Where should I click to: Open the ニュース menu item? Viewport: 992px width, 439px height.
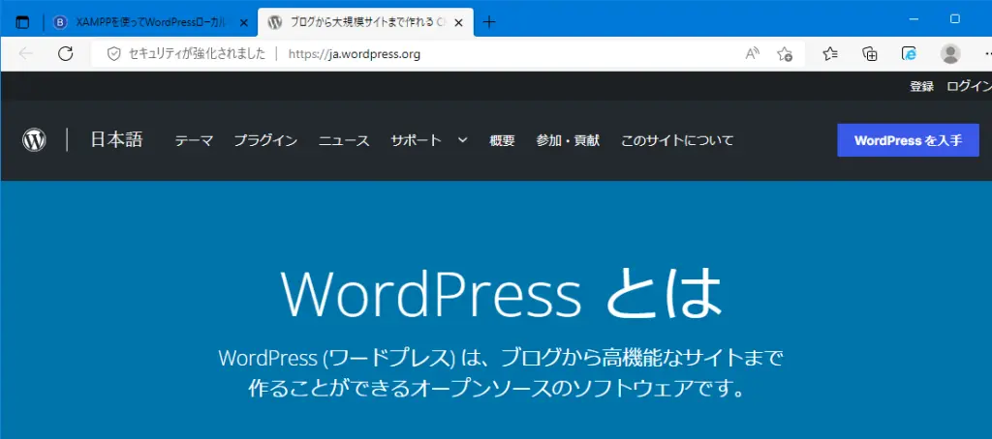point(344,141)
